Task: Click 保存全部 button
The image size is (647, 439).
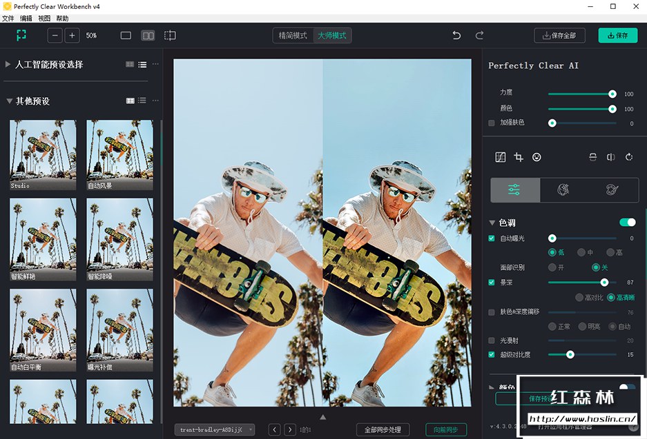Action: (559, 35)
